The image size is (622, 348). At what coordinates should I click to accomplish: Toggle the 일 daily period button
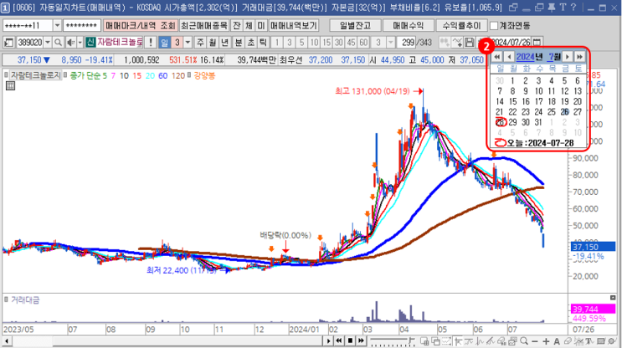tap(164, 42)
